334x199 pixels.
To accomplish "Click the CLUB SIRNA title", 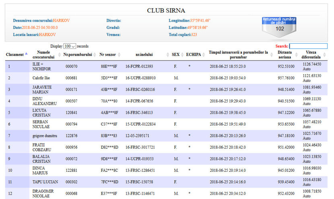I will coord(166,10).
